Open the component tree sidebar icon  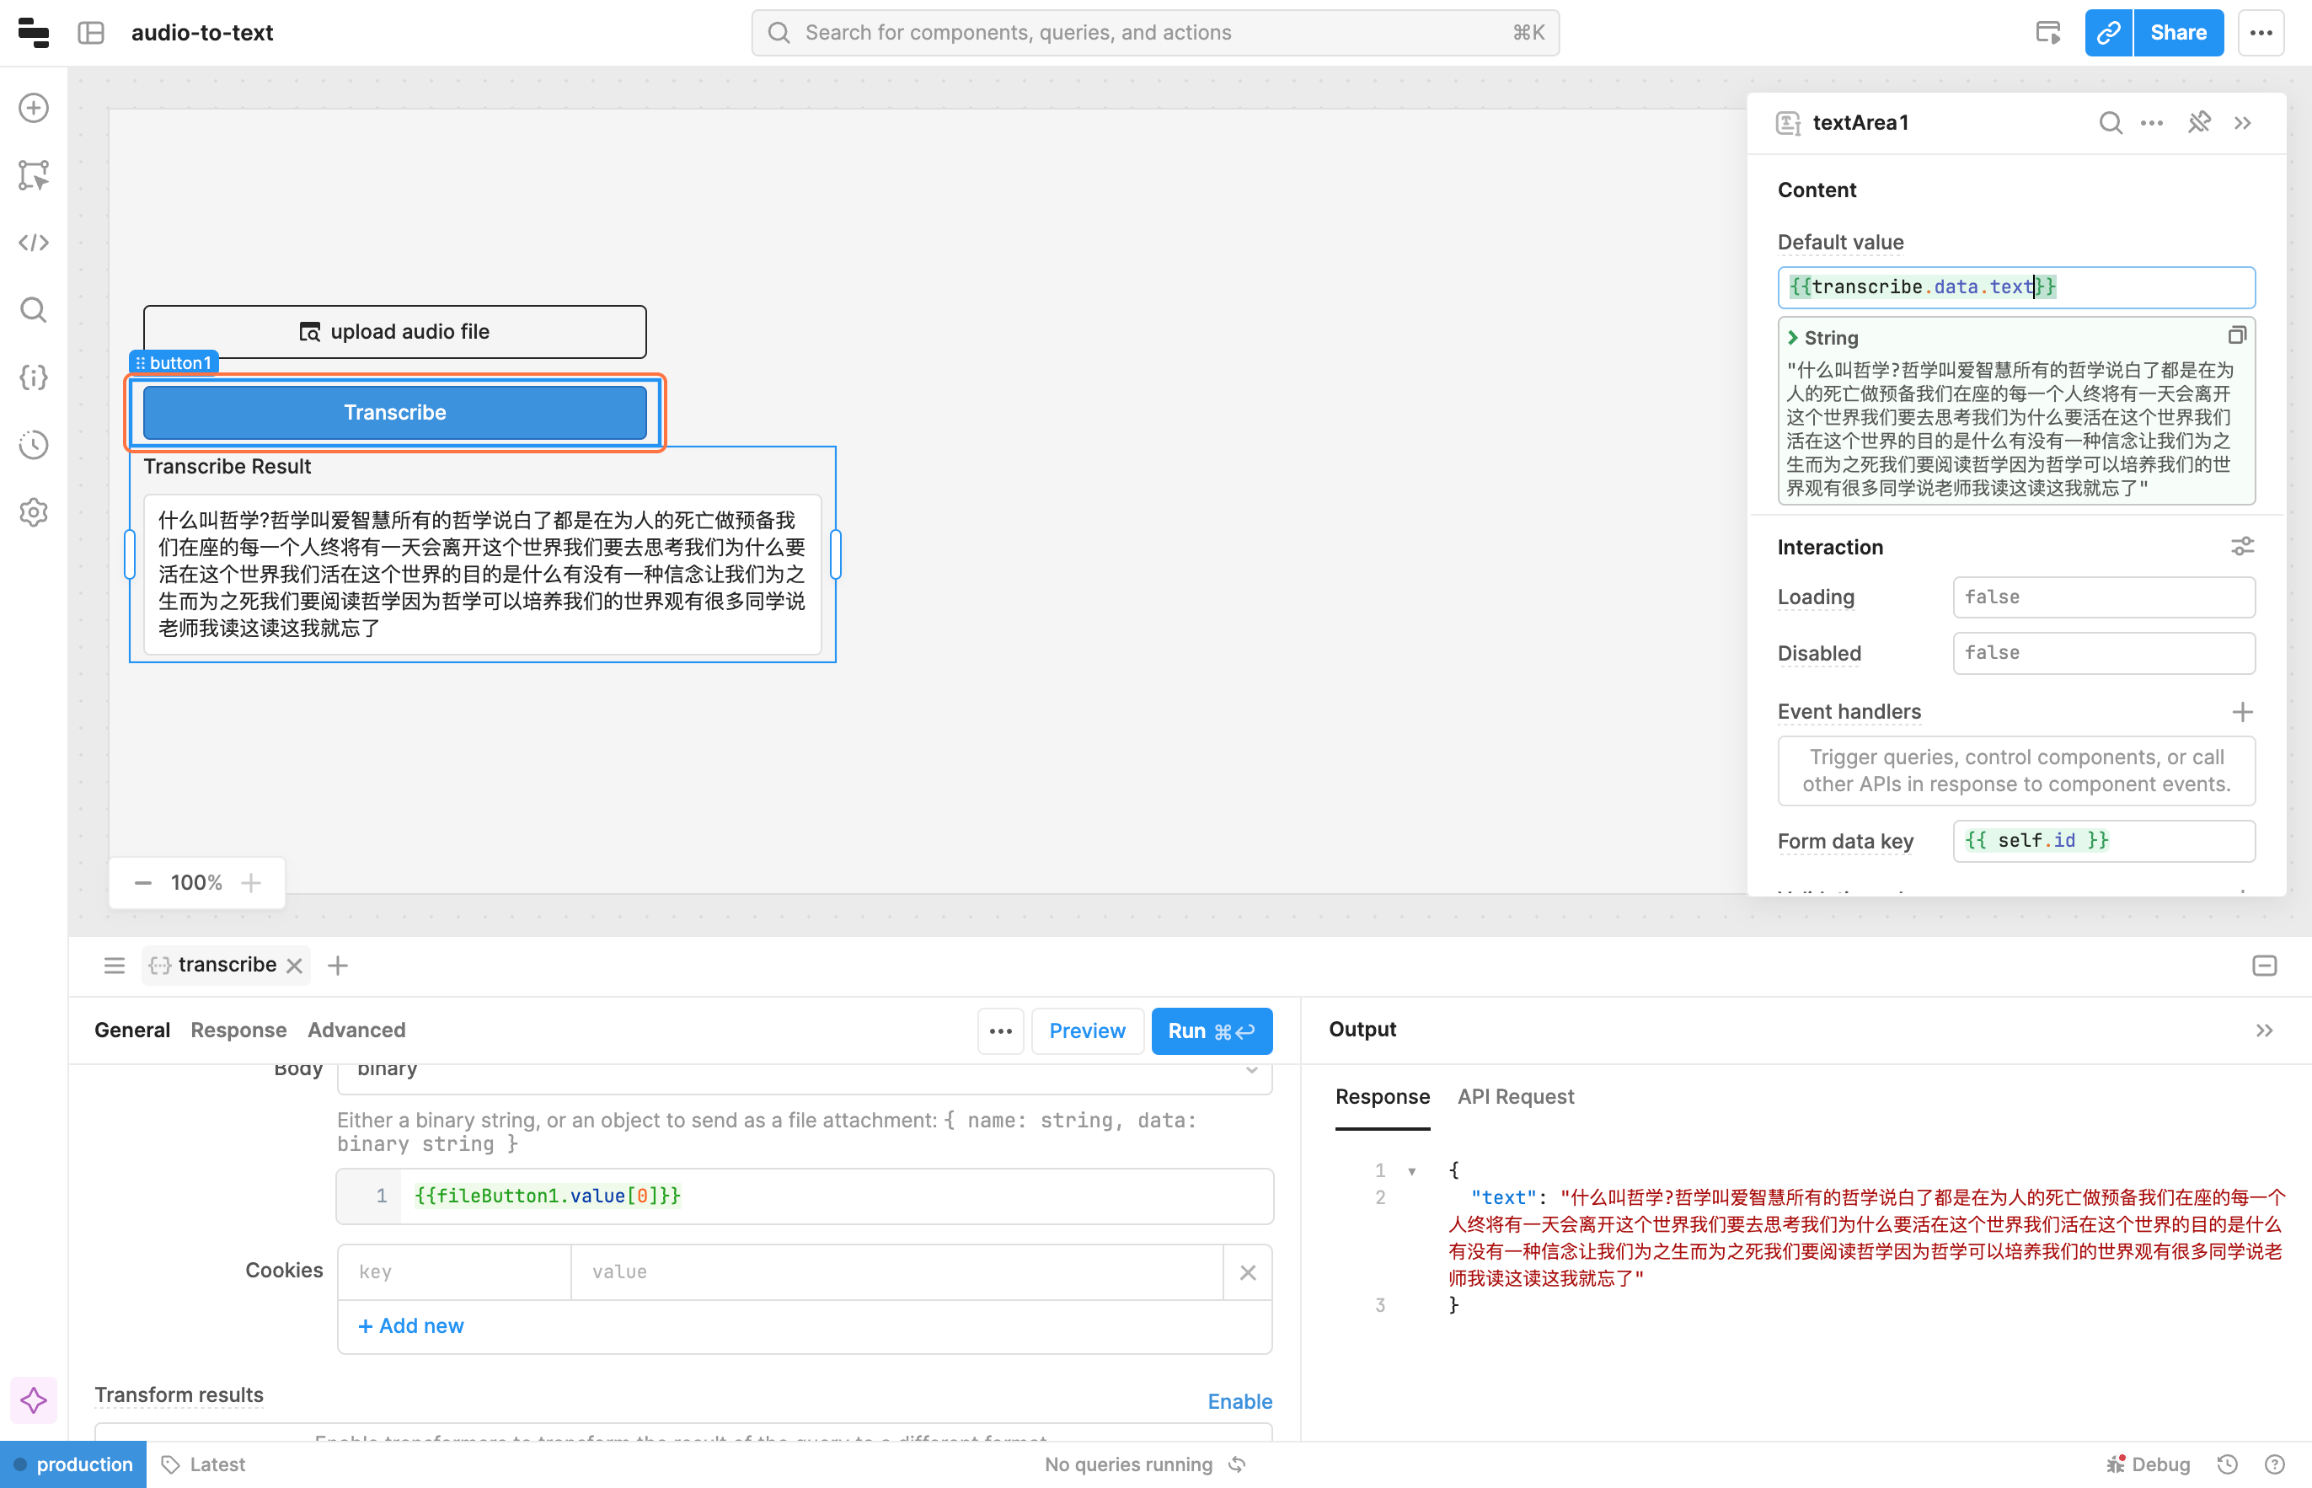34,175
